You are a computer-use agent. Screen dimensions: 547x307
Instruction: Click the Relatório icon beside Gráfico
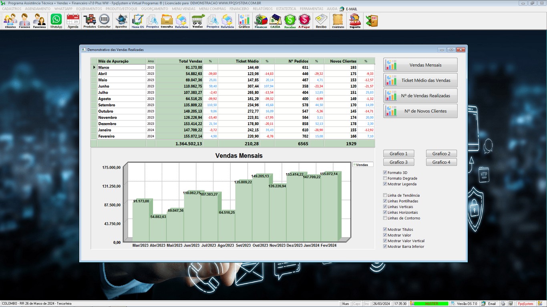click(x=227, y=21)
